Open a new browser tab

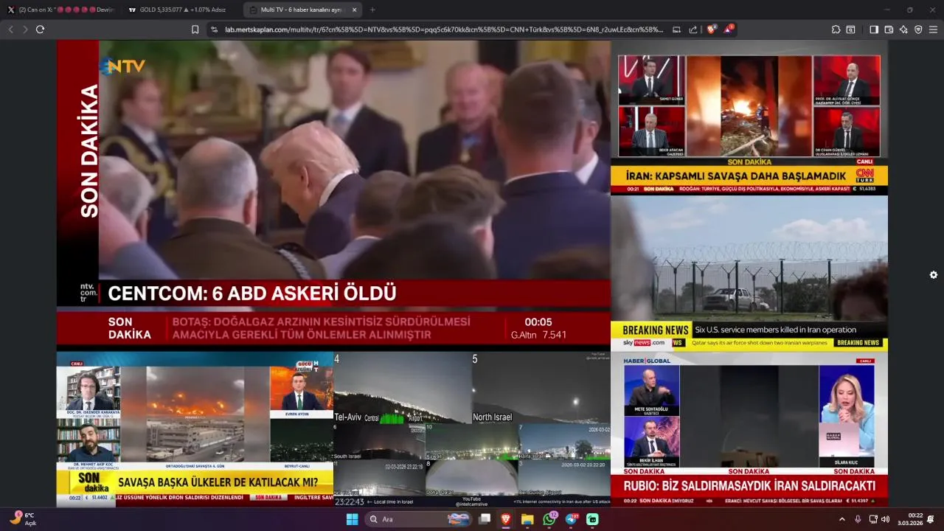[x=372, y=10]
